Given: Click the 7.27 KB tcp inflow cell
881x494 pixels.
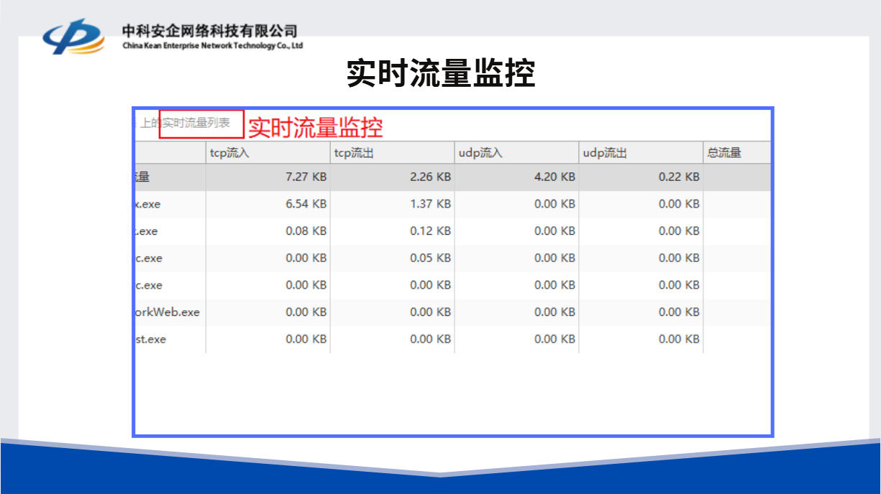Looking at the screenshot, I should 306,177.
